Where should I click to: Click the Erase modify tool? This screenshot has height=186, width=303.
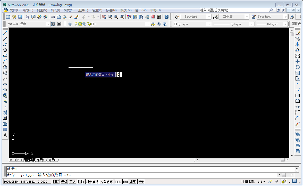[298, 33]
